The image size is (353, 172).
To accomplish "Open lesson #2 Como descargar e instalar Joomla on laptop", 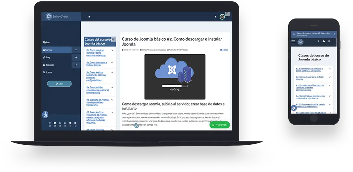I will click(97, 64).
